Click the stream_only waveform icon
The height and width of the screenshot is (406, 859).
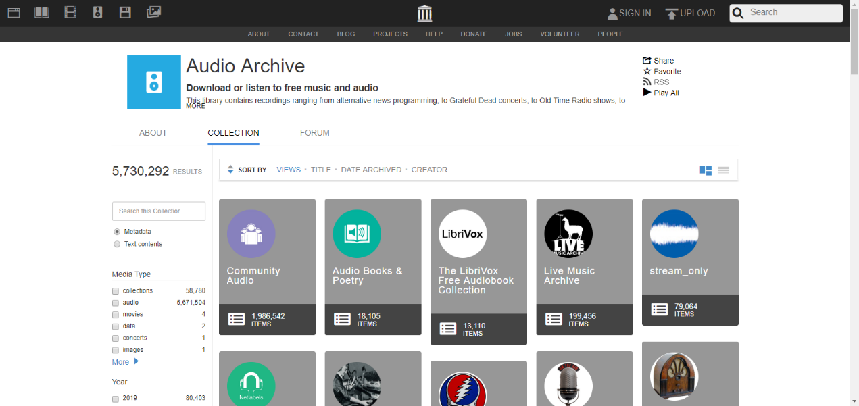674,234
